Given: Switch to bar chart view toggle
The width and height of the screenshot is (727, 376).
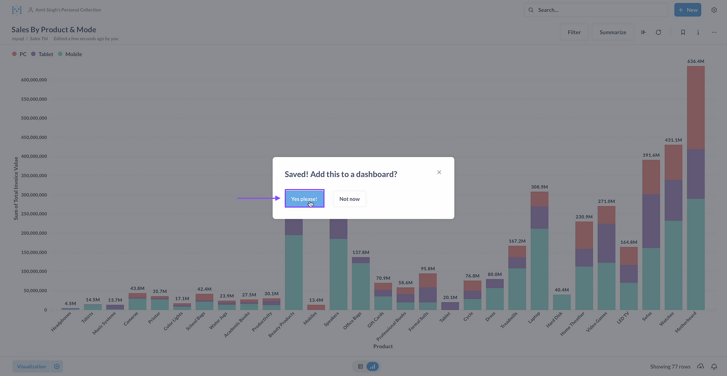Looking at the screenshot, I should pos(373,366).
